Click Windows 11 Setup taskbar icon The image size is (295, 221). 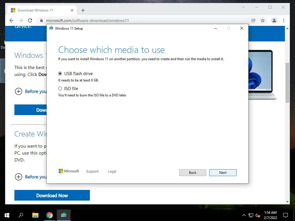pos(64,215)
